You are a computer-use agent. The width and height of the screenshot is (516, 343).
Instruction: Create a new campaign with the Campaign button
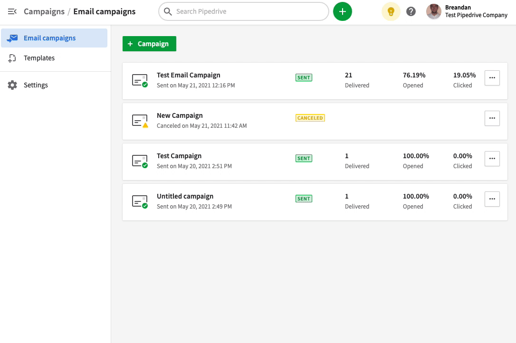click(149, 43)
